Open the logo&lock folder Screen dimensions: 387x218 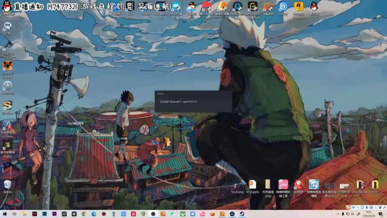[359, 187]
